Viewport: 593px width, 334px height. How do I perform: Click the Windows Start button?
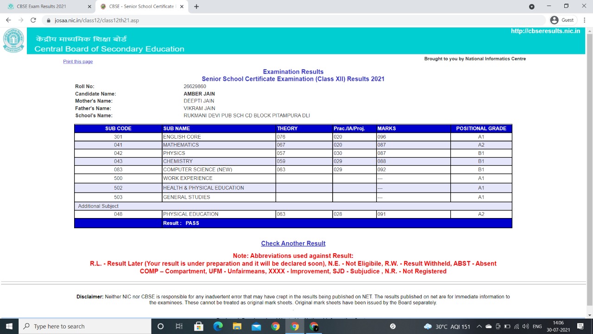(x=9, y=327)
